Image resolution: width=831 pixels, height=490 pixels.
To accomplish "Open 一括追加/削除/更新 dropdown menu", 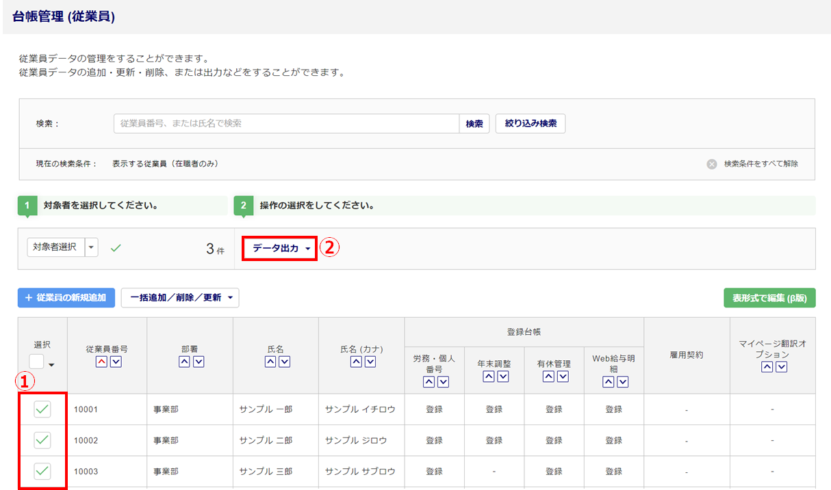I will click(x=180, y=298).
